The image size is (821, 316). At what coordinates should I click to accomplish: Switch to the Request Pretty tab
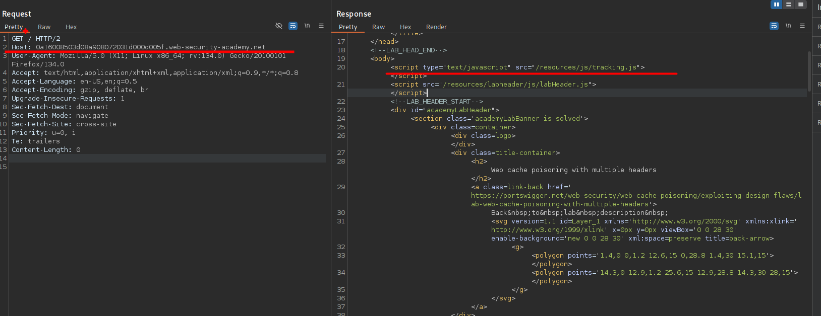click(x=14, y=27)
